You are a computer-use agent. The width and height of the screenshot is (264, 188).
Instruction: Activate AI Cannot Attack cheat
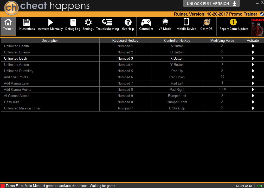[253, 96]
